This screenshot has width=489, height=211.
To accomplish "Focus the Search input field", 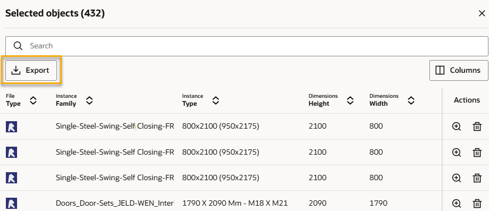I will click(247, 46).
